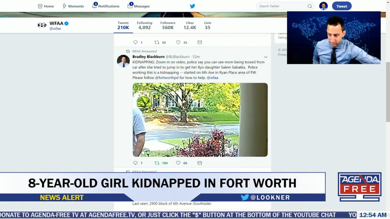Viewport: 390px width, 219px height.
Task: Play the kidnapping video thumbnail
Action: click(200, 120)
